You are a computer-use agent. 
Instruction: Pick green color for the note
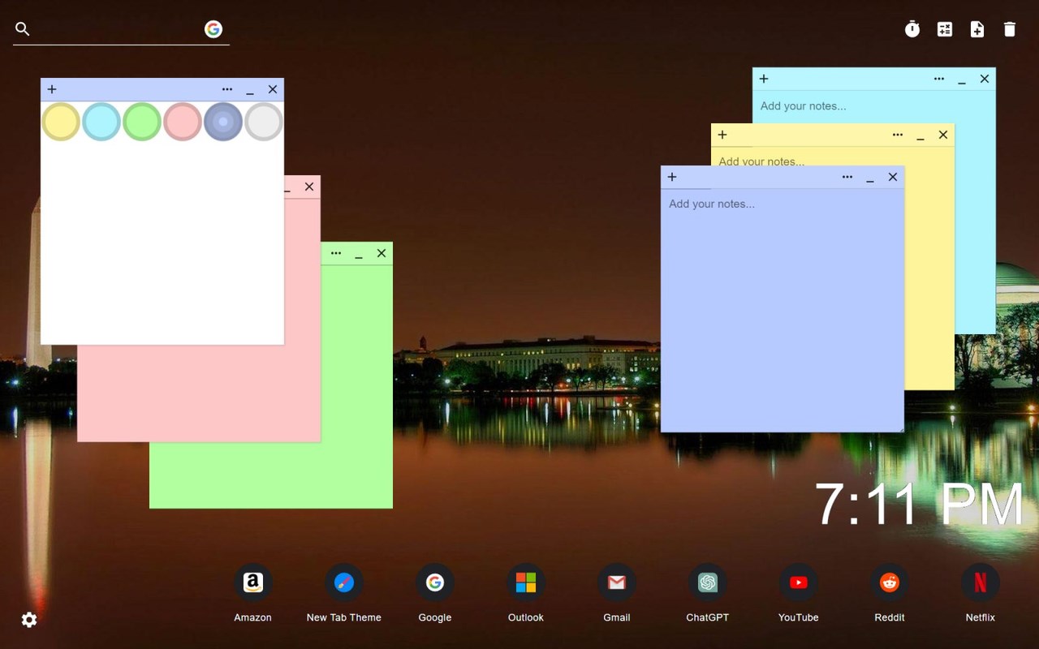[142, 122]
